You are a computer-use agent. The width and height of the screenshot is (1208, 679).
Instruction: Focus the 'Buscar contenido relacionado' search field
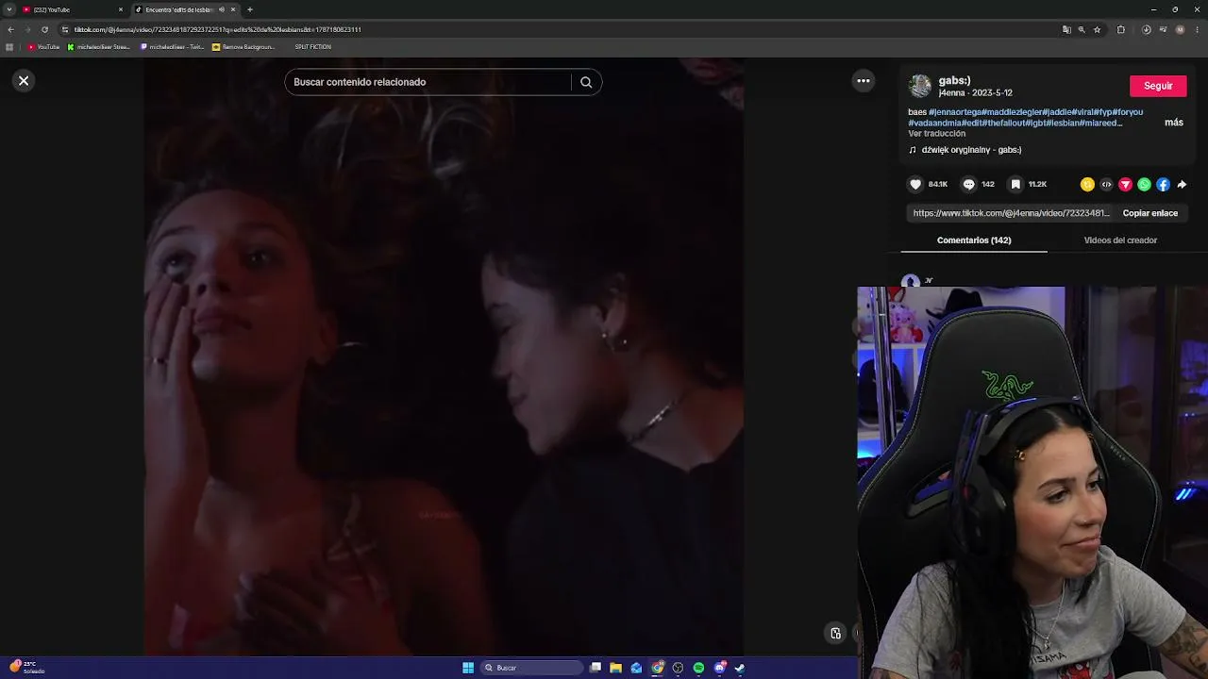click(429, 82)
